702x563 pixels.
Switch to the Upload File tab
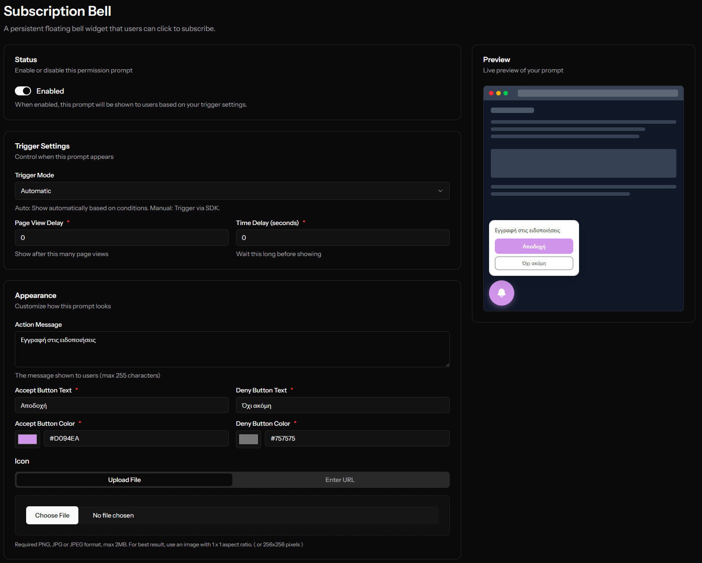pos(124,479)
